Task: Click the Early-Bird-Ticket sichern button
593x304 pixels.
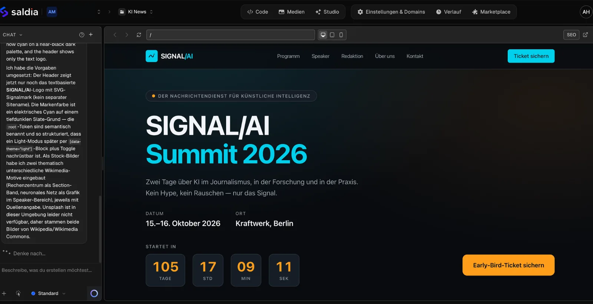Action: coord(508,265)
